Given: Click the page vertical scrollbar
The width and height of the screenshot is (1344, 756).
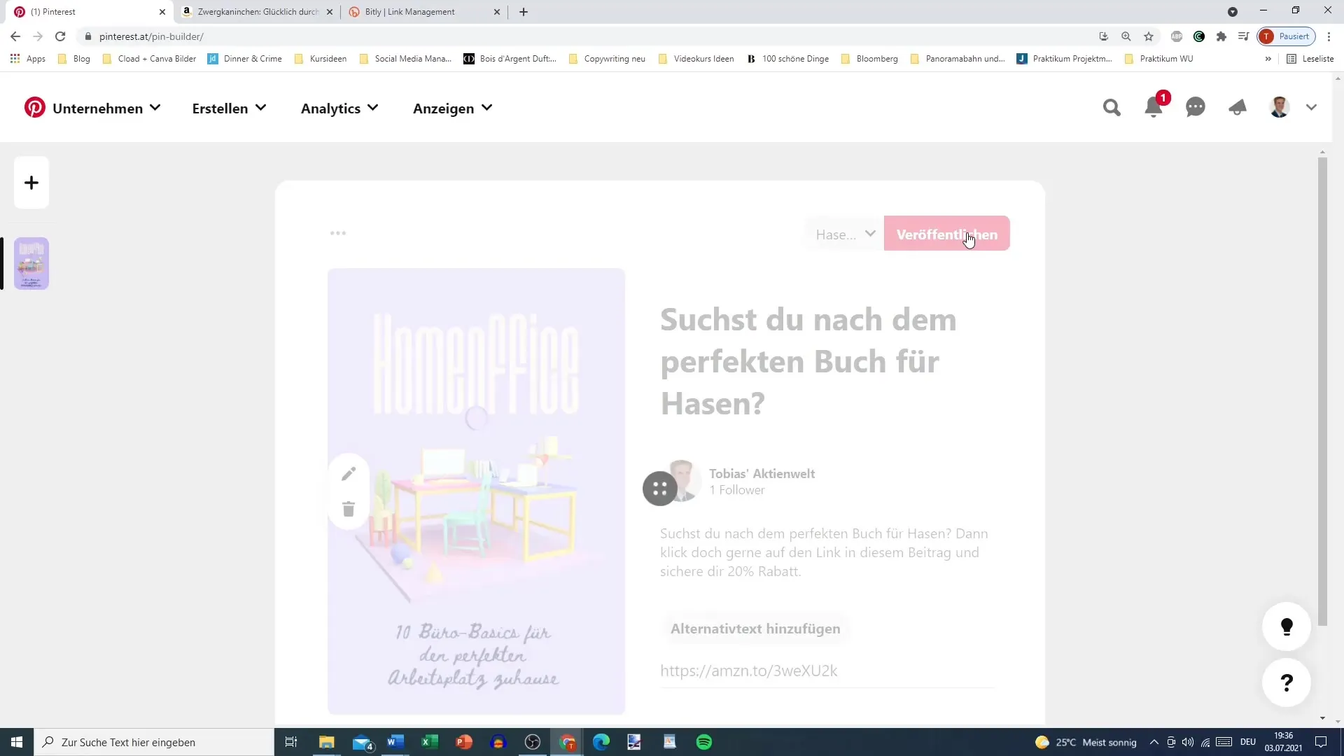Looking at the screenshot, I should tap(1322, 391).
